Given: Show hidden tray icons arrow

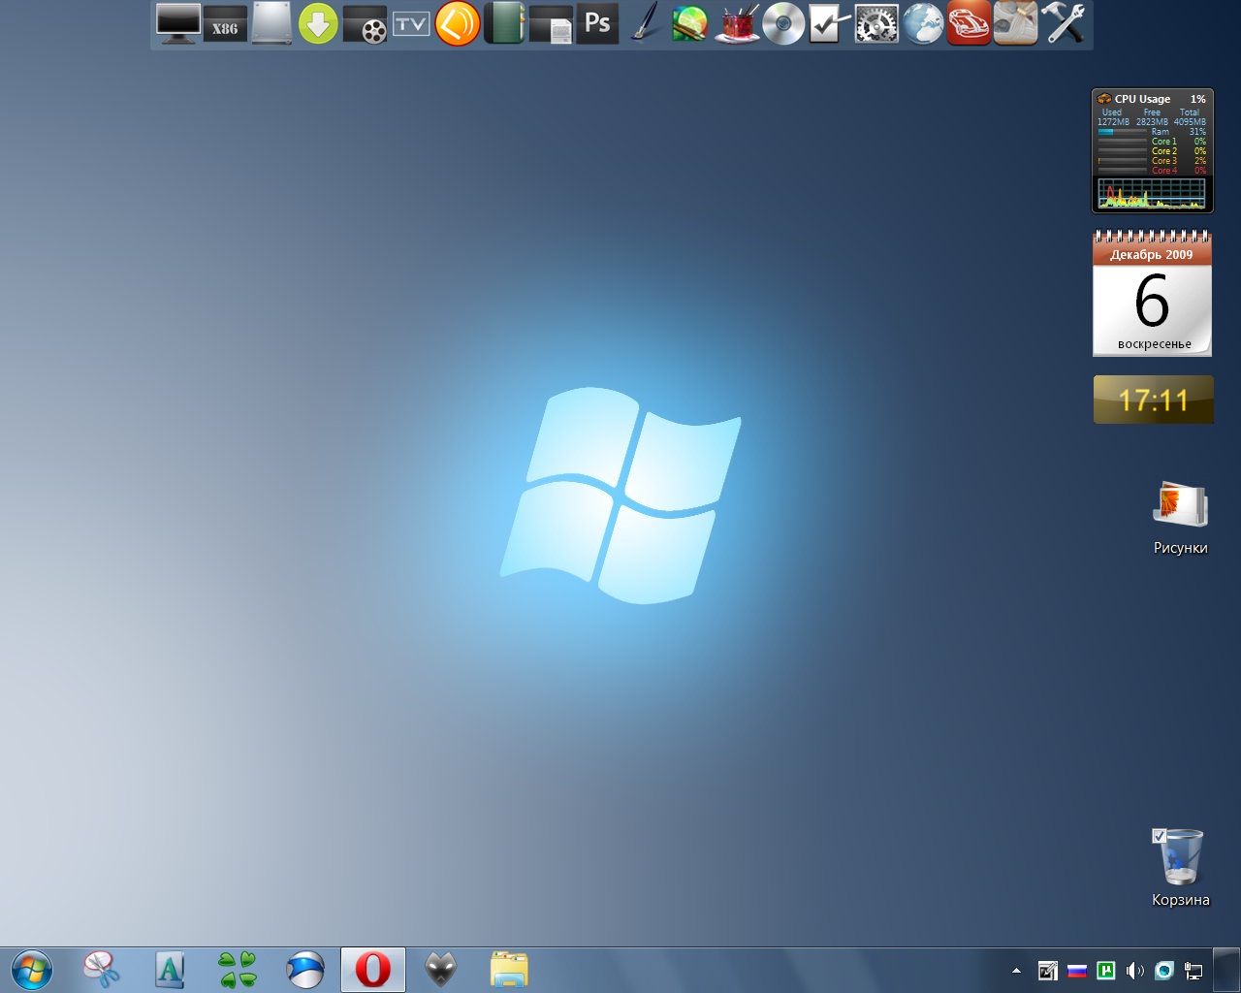Looking at the screenshot, I should tap(1016, 971).
